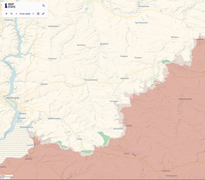Click the Zaporizhzhia city label

point(12,98)
